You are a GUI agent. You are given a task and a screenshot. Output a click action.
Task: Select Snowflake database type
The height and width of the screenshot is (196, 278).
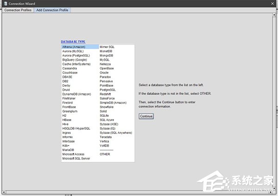(107, 107)
